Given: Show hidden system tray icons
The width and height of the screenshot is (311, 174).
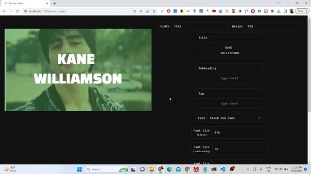Looking at the screenshot, I should (248, 169).
